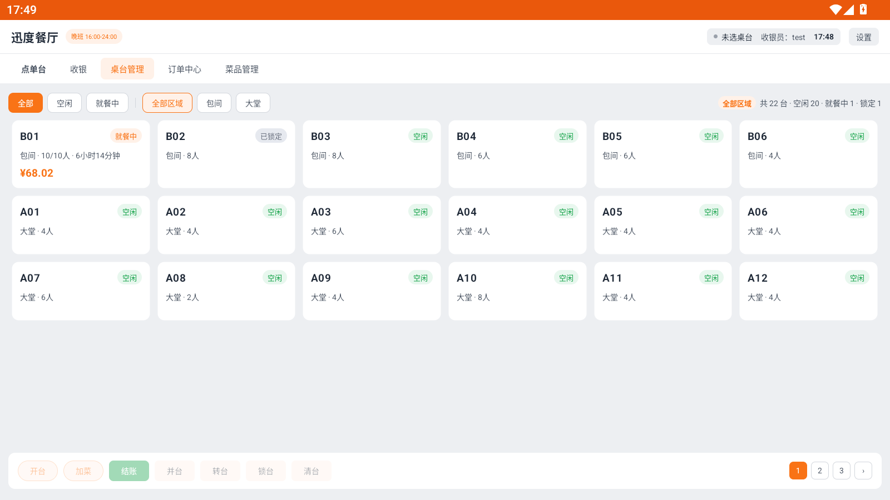The width and height of the screenshot is (890, 500).
Task: Click the 清台 clear-table button
Action: point(311,471)
